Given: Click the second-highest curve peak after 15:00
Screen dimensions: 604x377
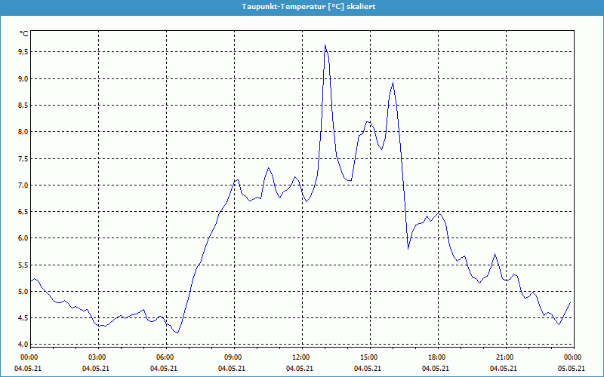Looking at the screenshot, I should [393, 83].
